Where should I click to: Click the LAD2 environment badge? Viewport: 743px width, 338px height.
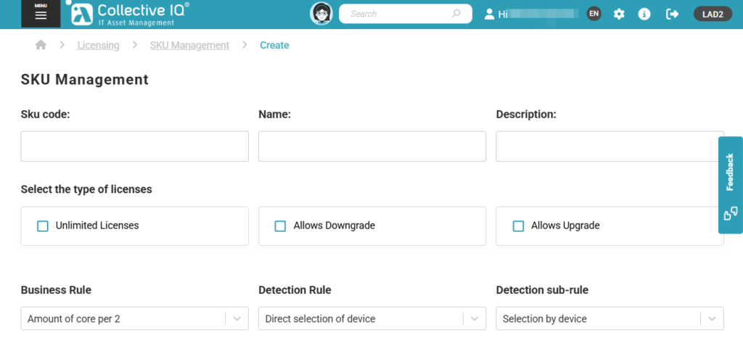[x=713, y=14]
